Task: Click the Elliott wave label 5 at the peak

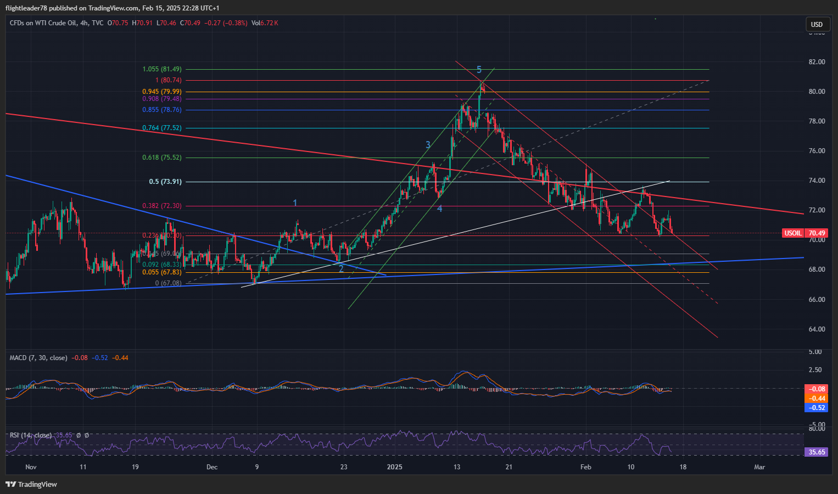Action: point(479,70)
